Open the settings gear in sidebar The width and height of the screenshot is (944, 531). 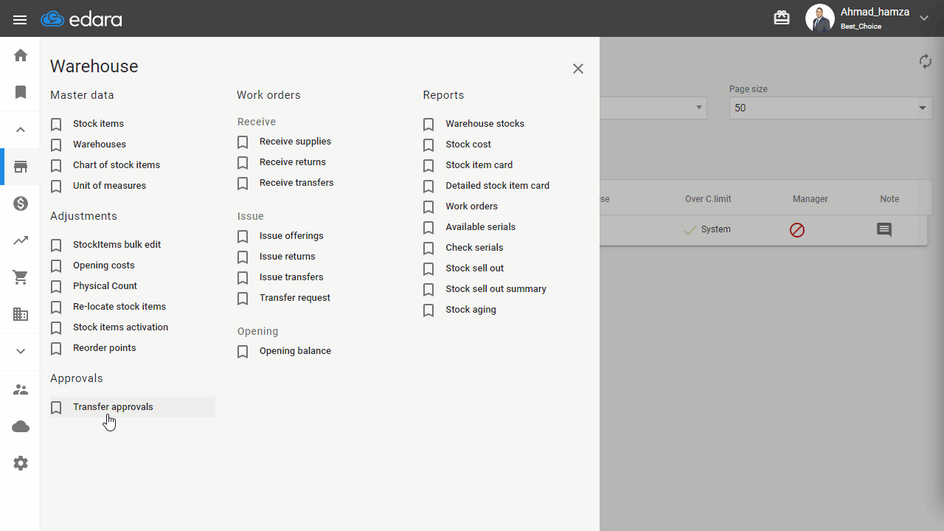21,463
